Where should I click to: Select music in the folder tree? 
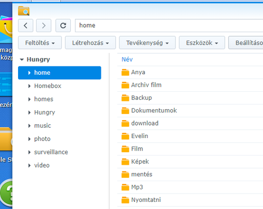(43, 126)
